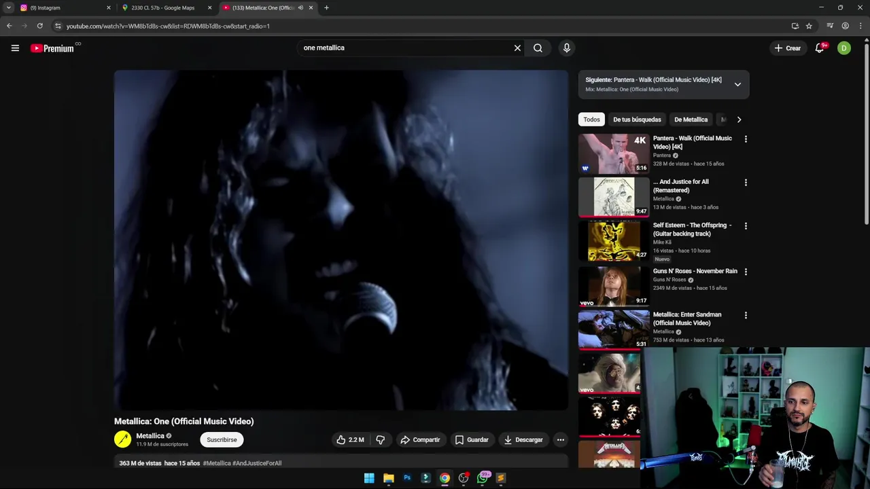Open Chrome tab search dropdown

9,7
